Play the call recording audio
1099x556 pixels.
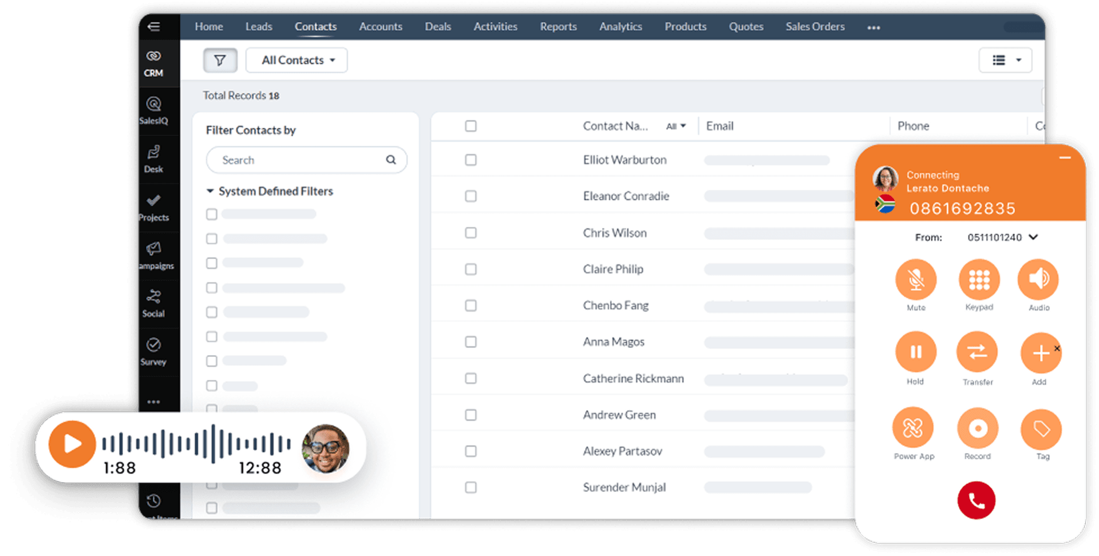click(72, 444)
